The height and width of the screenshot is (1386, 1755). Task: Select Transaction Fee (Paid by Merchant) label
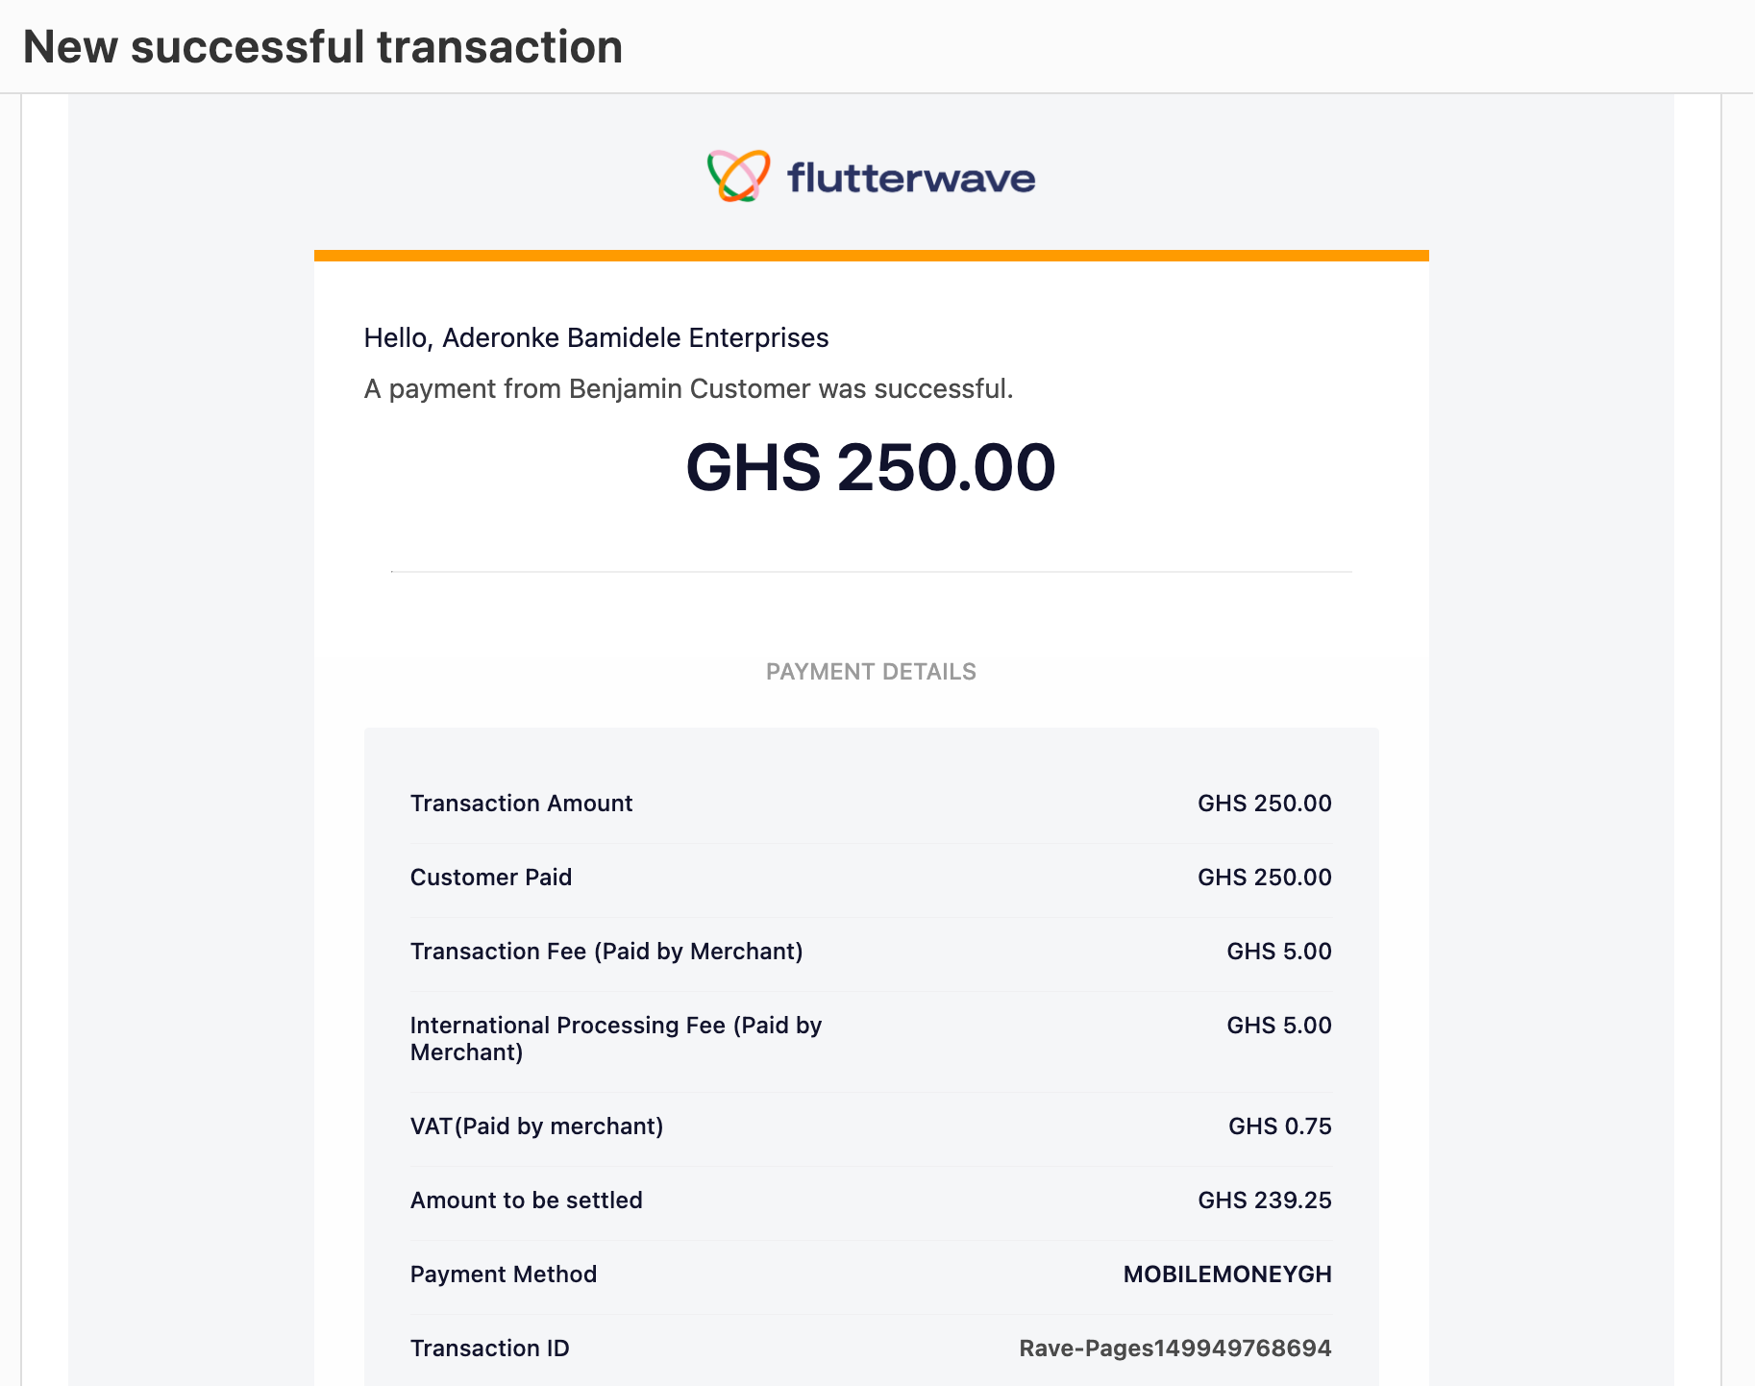click(x=606, y=952)
